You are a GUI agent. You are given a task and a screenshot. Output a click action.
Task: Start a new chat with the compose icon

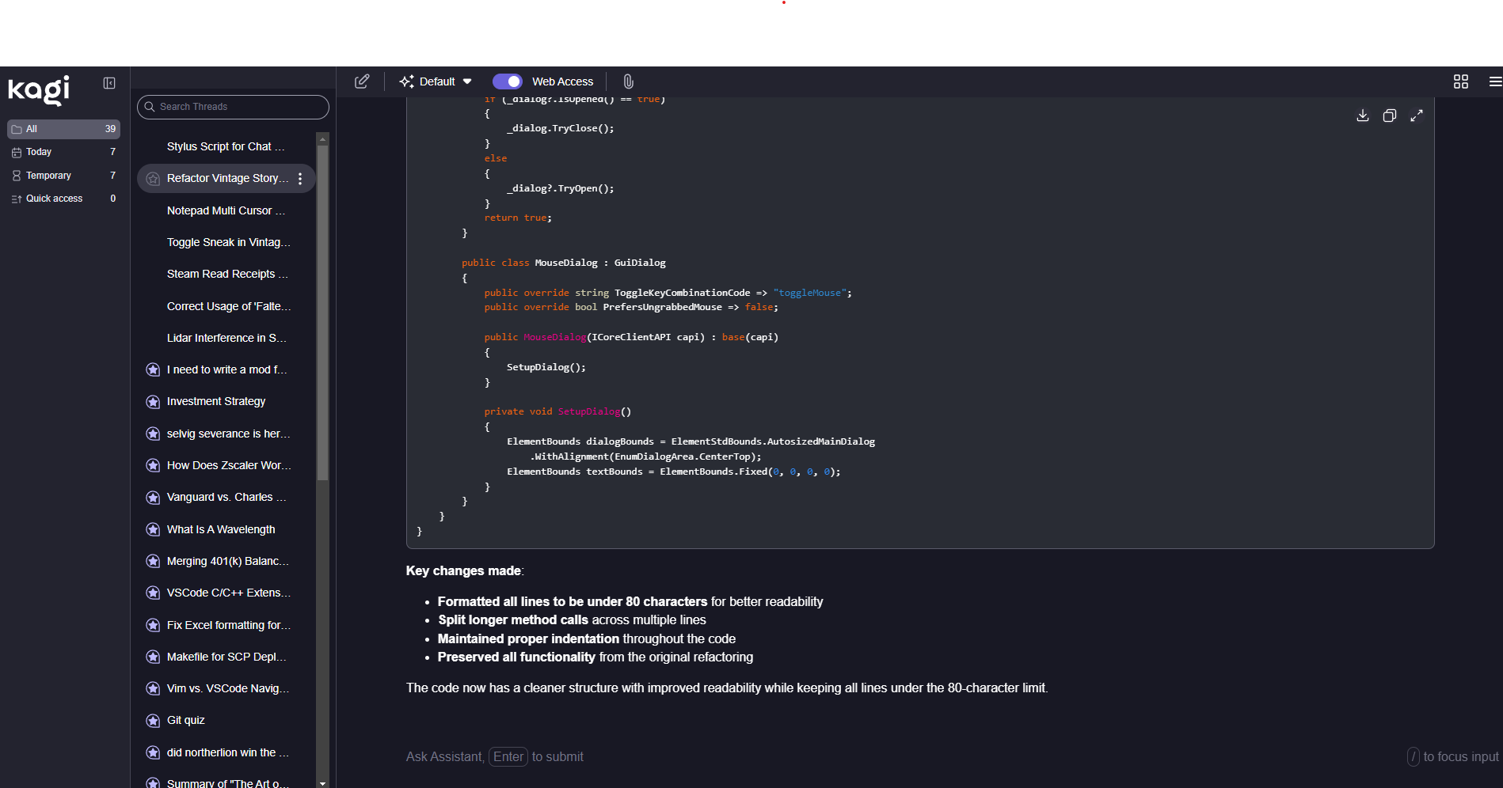362,81
